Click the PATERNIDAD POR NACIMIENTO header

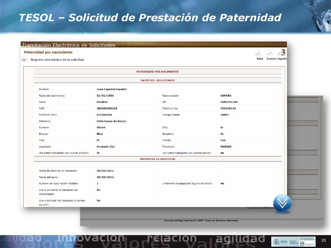point(157,72)
